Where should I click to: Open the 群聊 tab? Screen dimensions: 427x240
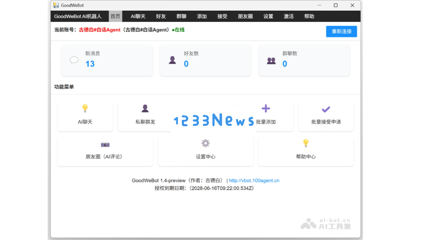(x=181, y=16)
